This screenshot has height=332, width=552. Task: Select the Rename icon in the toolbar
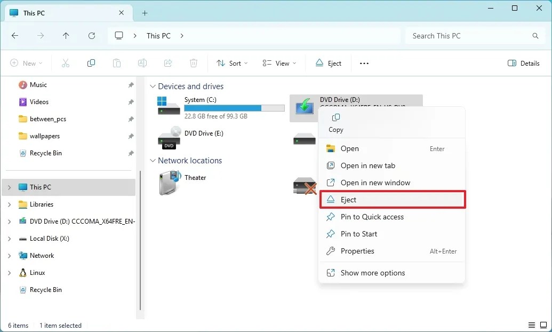click(x=142, y=63)
